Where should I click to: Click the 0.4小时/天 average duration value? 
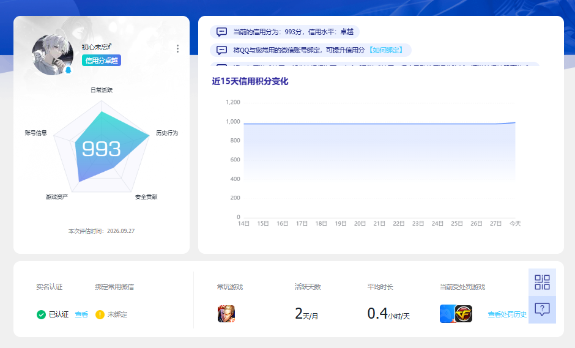[x=388, y=314]
